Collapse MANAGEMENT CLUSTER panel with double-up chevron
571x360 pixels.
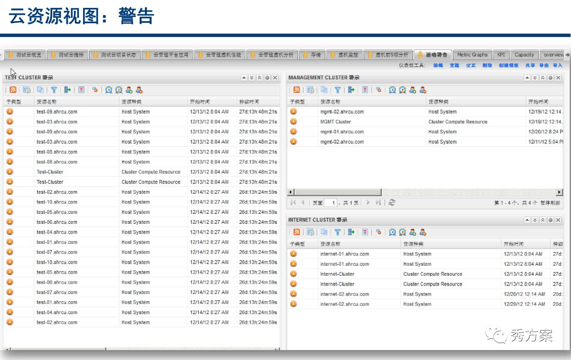(x=543, y=78)
